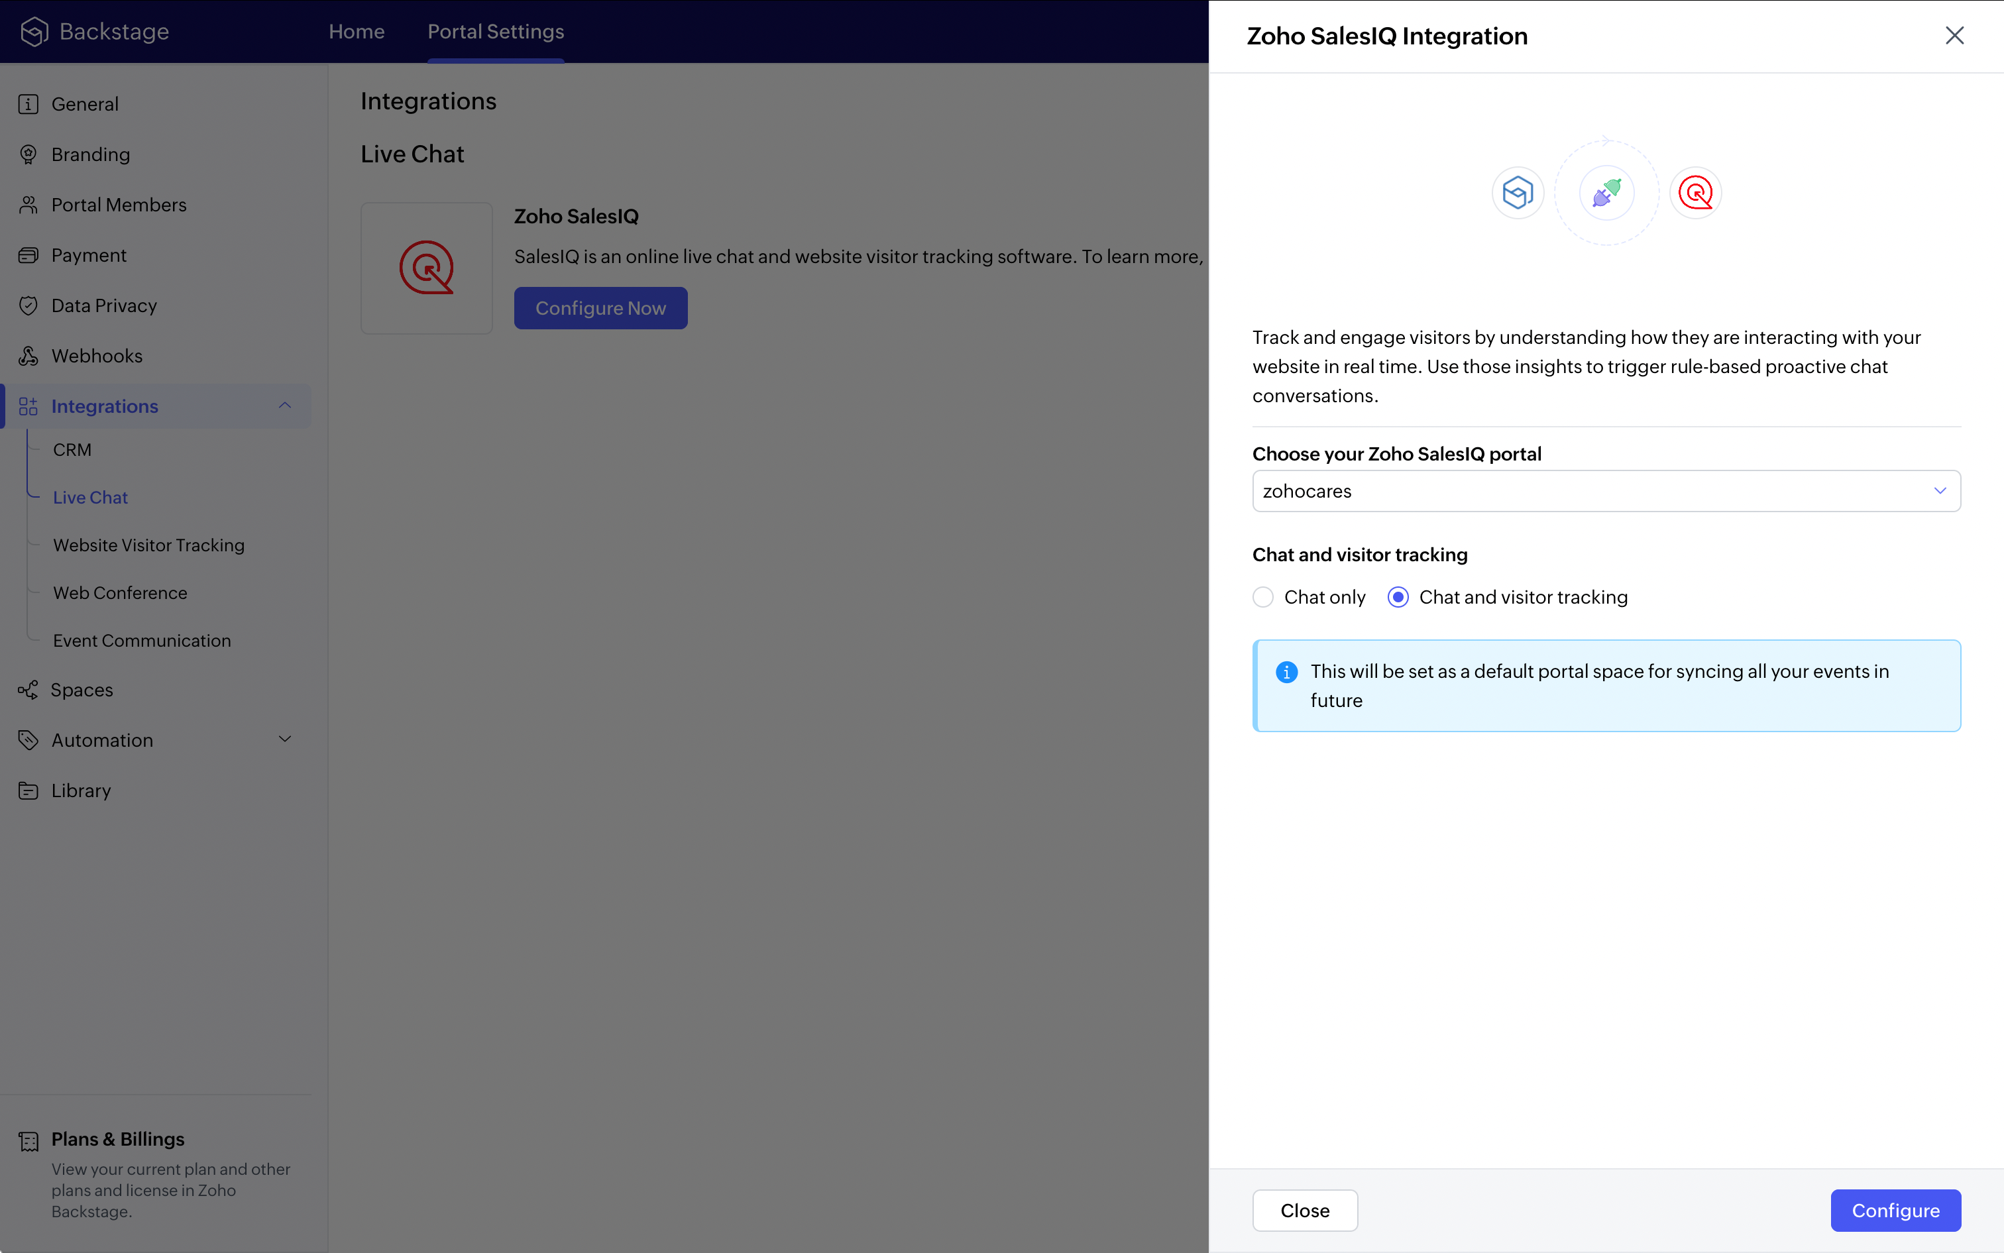Click the dropdown chevron in portal selector
Viewport: 2004px width, 1253px height.
pos(1940,490)
